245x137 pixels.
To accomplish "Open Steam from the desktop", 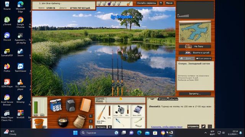I will click(x=20, y=53).
